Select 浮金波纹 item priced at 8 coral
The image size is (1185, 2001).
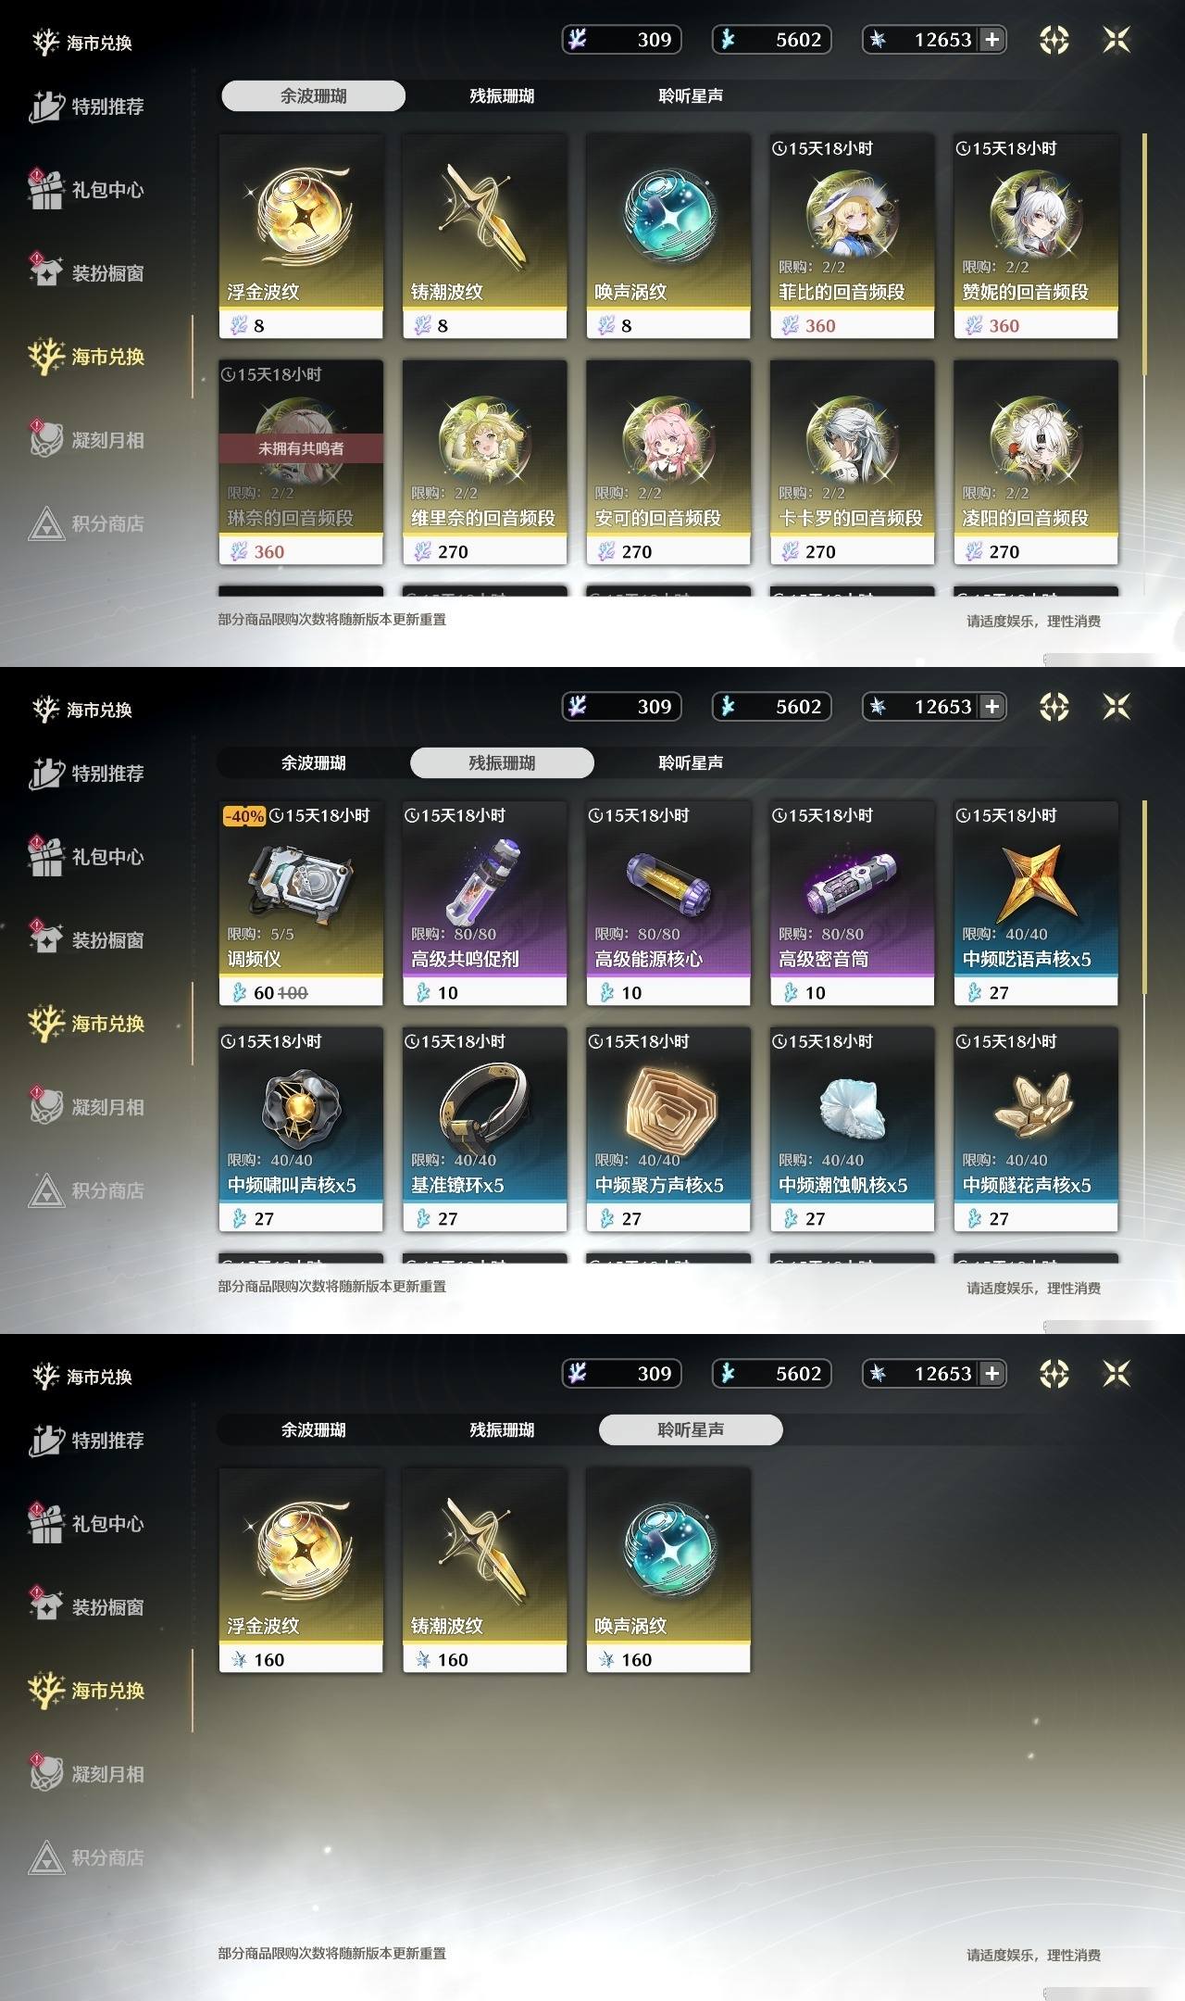tap(301, 236)
